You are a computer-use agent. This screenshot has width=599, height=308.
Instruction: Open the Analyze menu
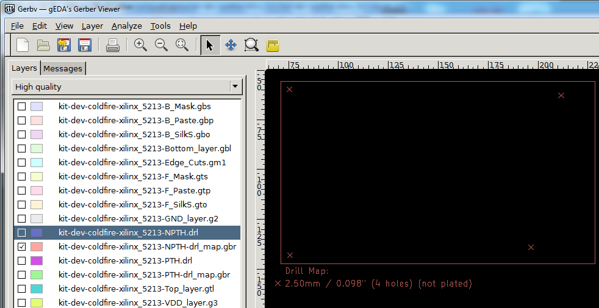(x=126, y=26)
